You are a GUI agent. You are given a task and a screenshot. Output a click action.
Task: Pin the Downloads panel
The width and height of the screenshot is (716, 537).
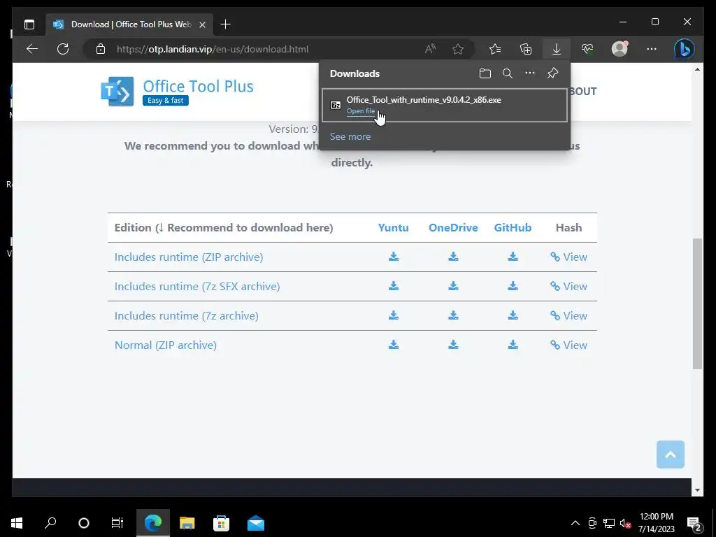[x=552, y=73]
